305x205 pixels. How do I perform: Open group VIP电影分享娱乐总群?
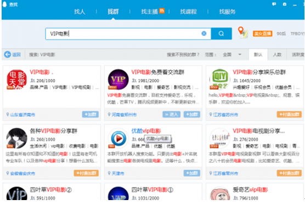(x=259, y=72)
